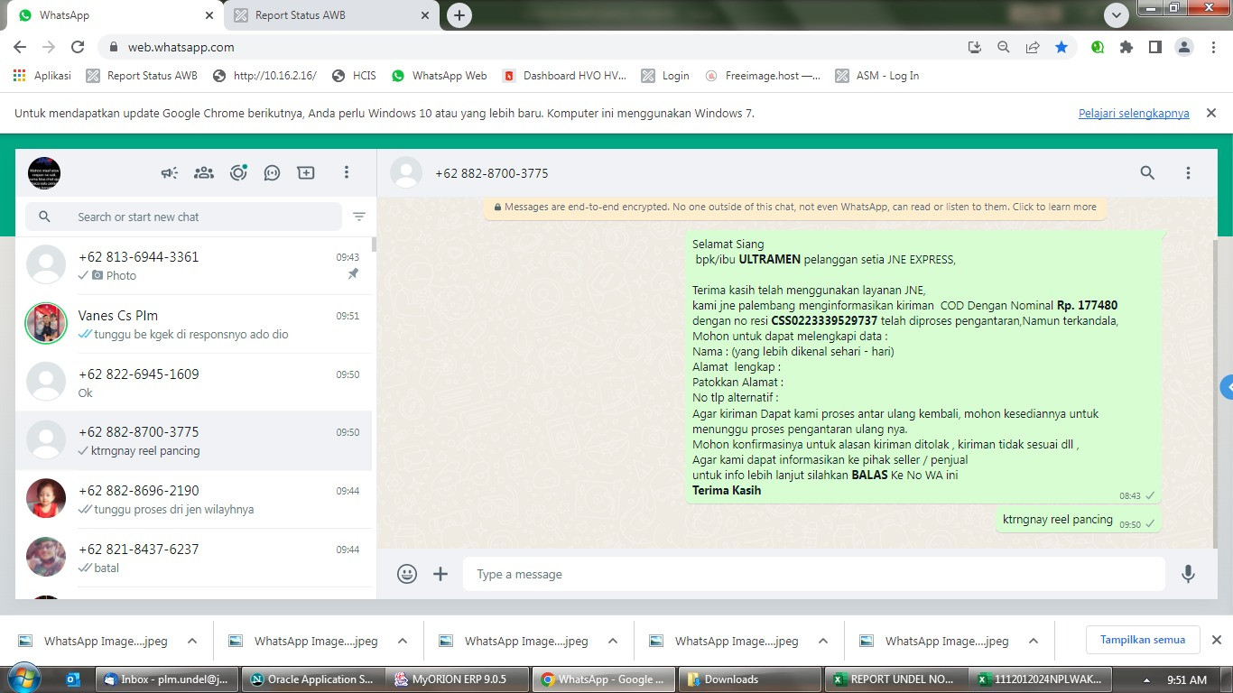The image size is (1233, 693).
Task: Open the Windows Start menu
Action: tap(23, 679)
